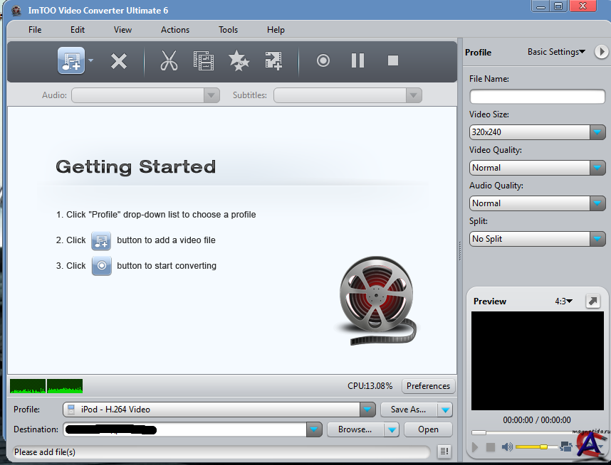611x465 pixels.
Task: Select the Clip scissors tool
Action: [x=169, y=60]
